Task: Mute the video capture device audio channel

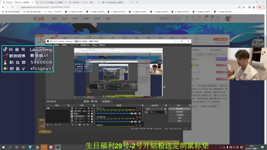Action: coord(136,122)
